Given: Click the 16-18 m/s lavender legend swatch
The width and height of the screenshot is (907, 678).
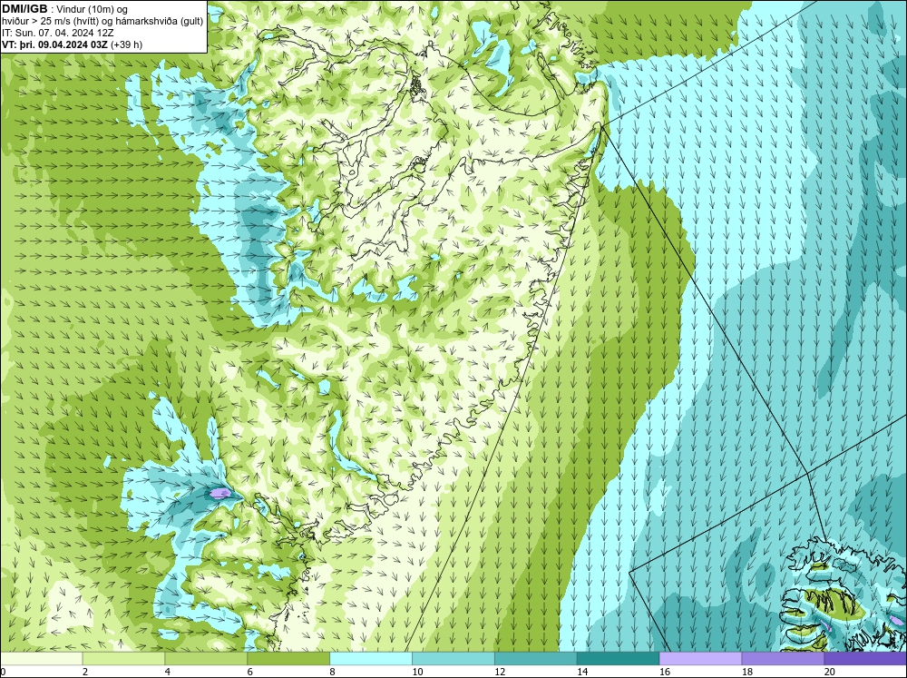Looking at the screenshot, I should (x=700, y=659).
